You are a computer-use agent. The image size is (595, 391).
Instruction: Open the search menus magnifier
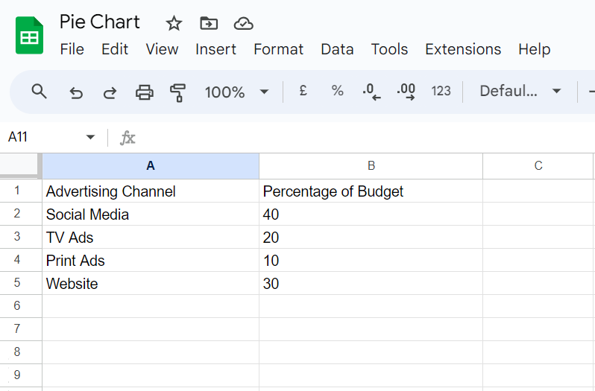coord(39,92)
